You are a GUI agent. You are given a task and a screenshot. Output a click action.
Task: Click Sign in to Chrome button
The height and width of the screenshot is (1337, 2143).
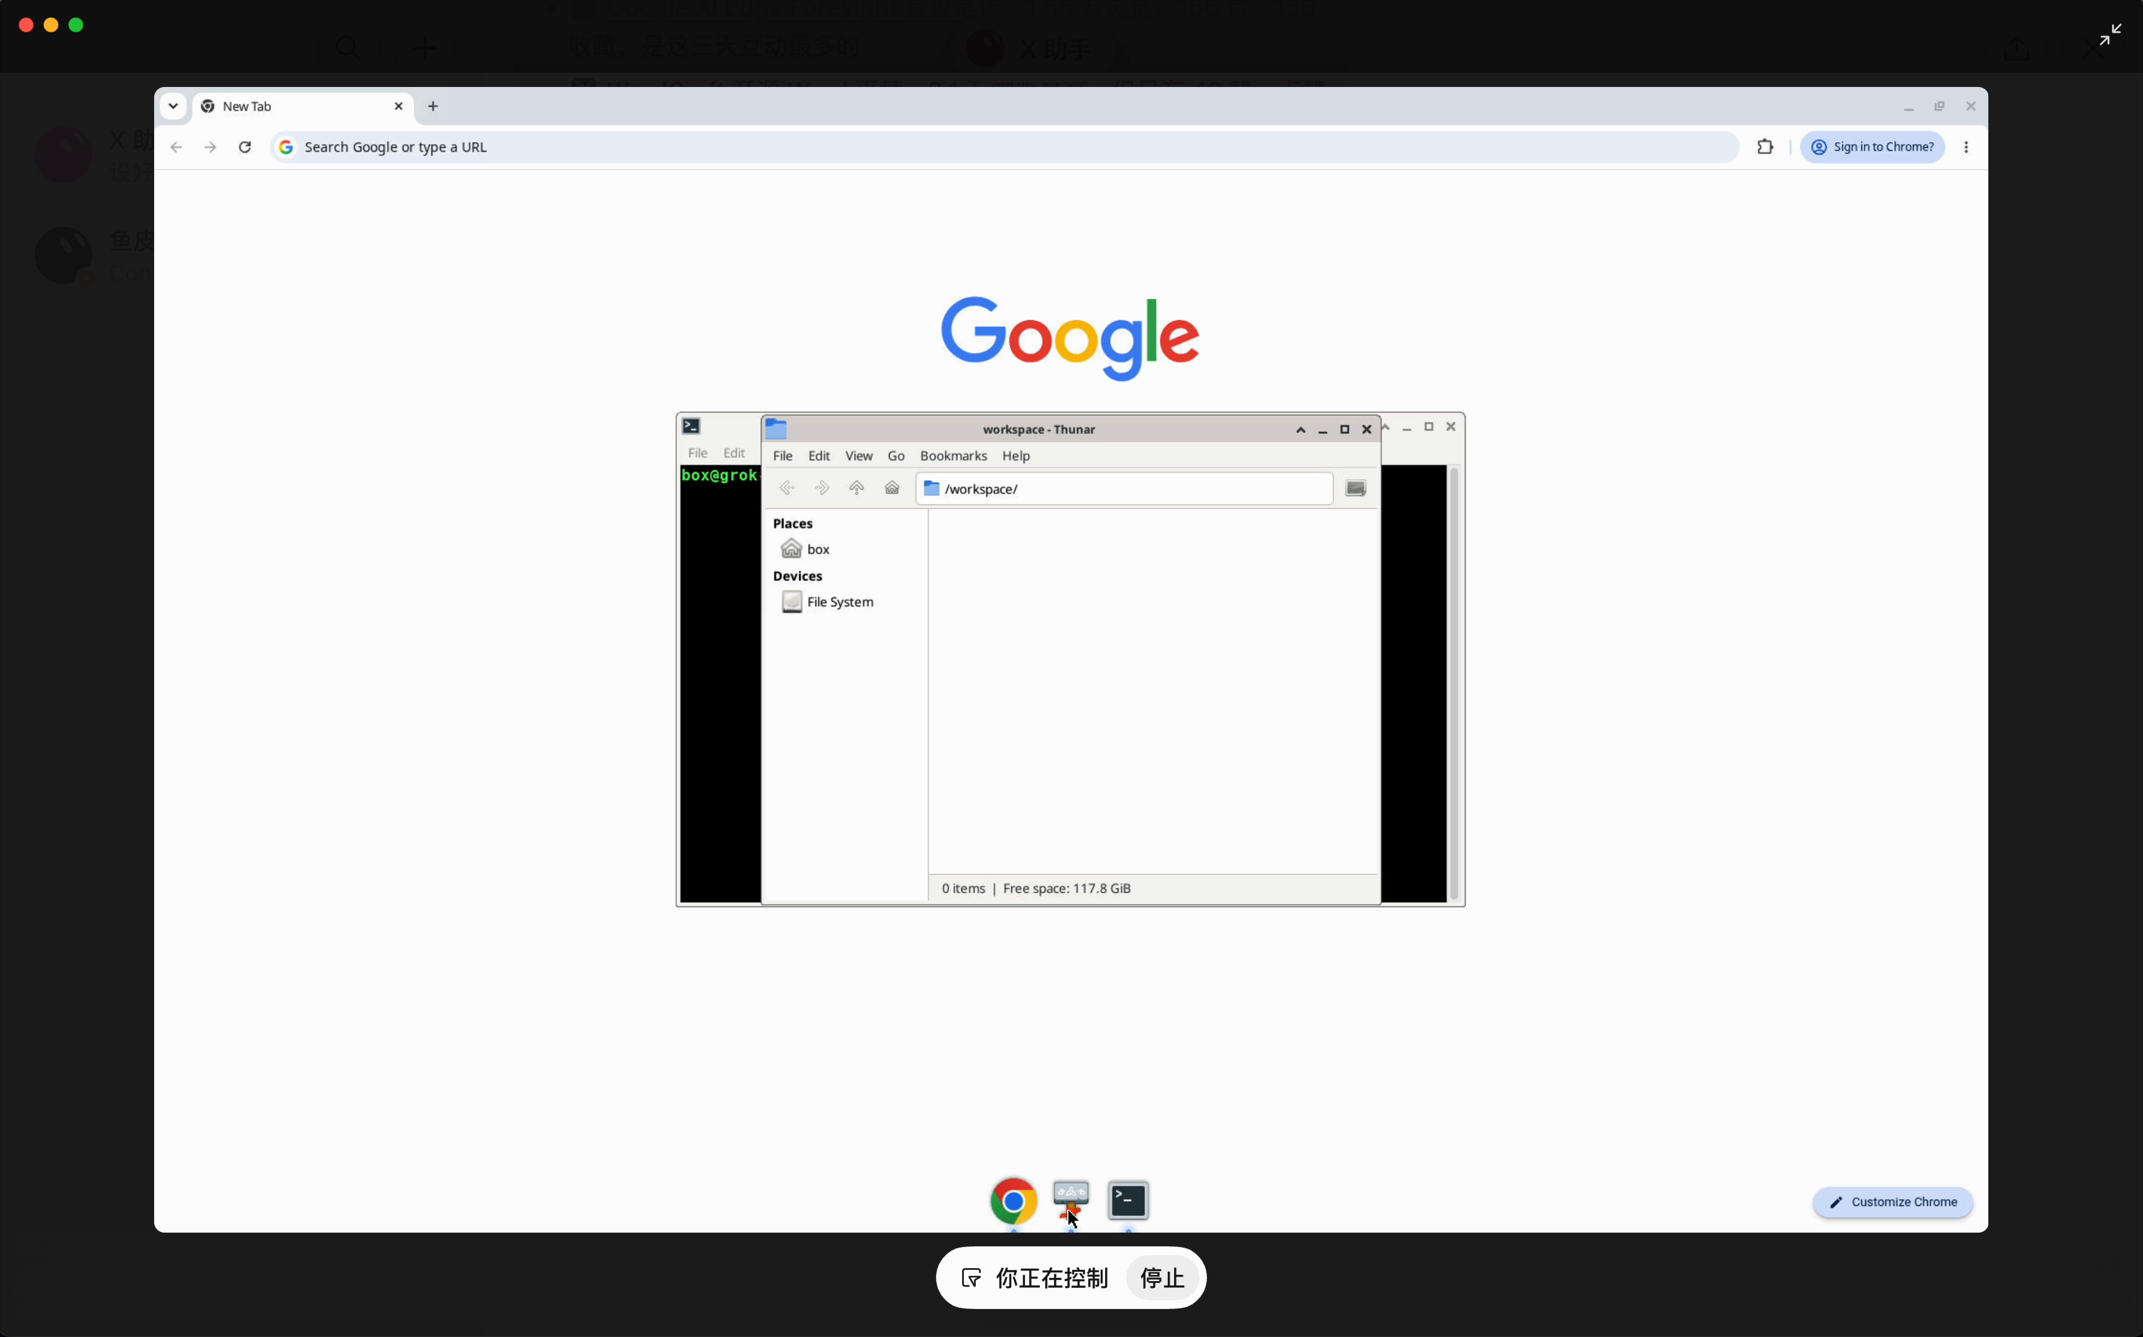tap(1871, 147)
